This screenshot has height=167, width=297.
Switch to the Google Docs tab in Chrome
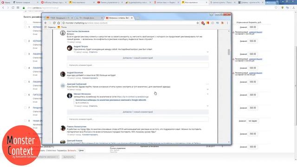[89, 18]
